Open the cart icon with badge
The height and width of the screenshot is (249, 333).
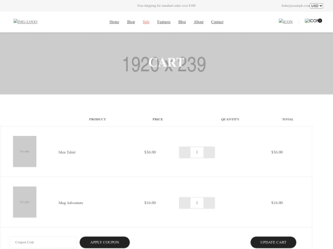click(x=313, y=21)
